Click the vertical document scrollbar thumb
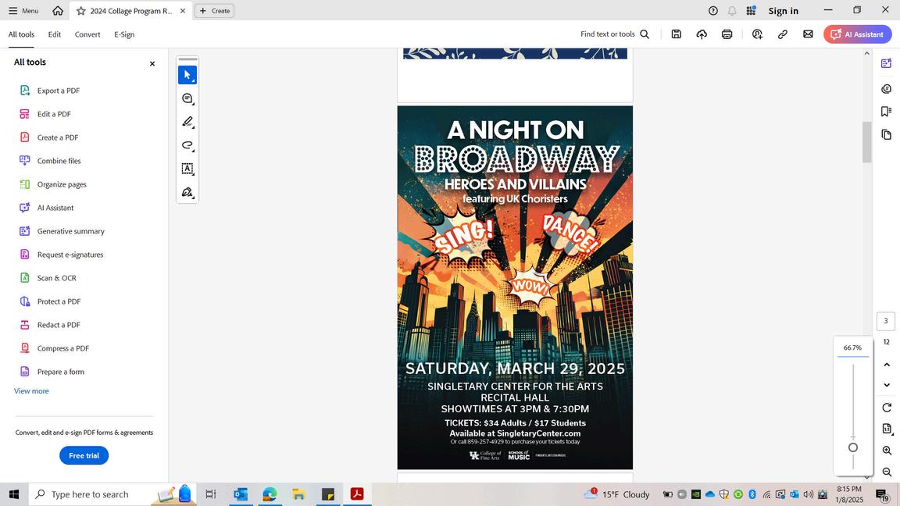 [866, 141]
